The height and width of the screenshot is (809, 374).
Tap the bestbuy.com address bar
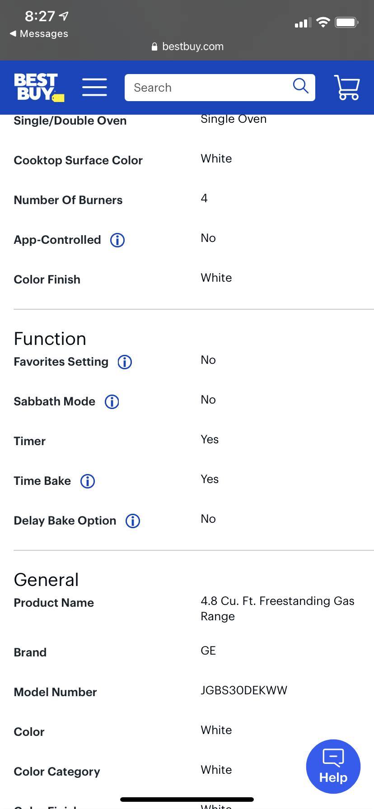pyautogui.click(x=187, y=46)
